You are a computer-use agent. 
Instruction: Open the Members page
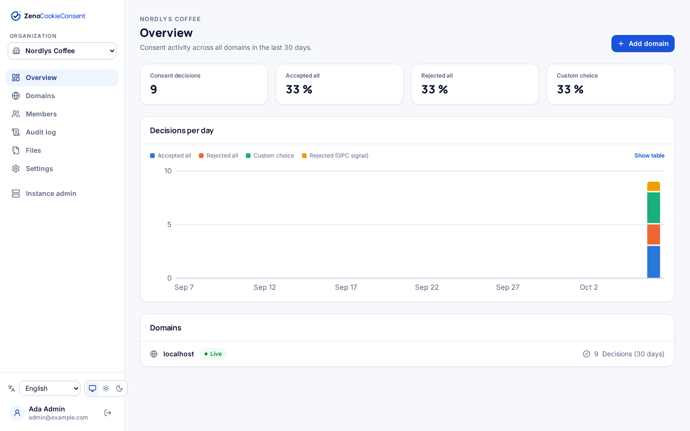tap(62, 114)
